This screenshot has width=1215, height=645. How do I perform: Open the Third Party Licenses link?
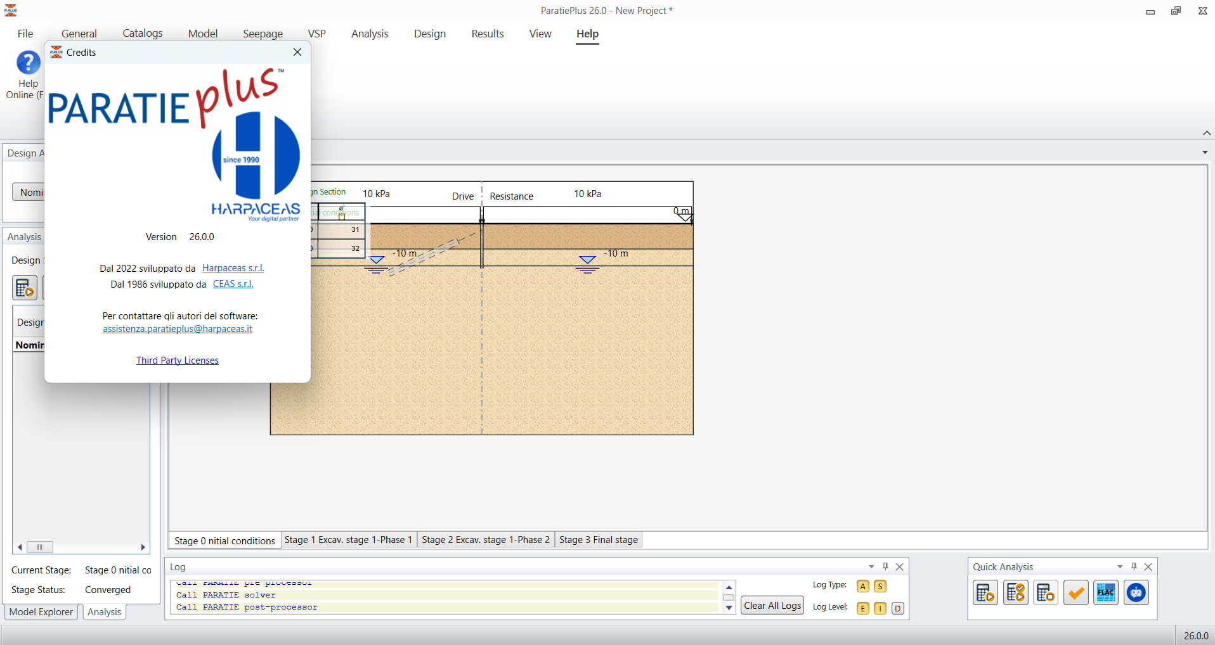coord(178,361)
